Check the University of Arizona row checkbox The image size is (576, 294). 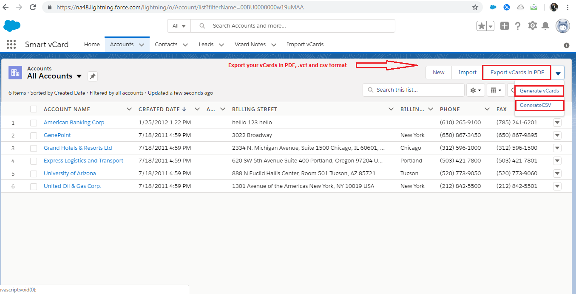pyautogui.click(x=34, y=174)
